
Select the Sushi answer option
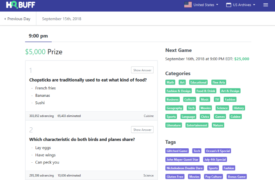(40, 103)
